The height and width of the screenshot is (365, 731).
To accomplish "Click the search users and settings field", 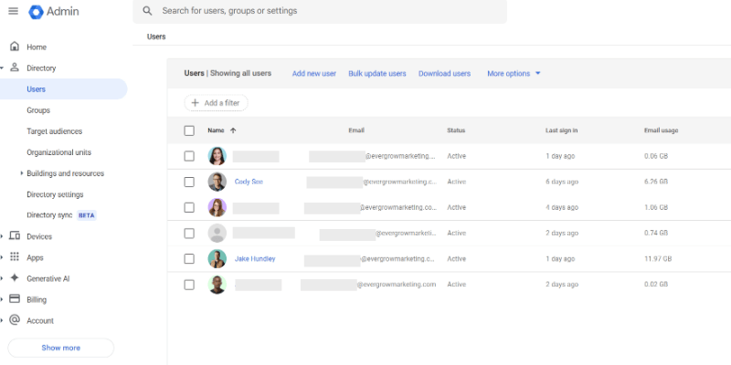I will pos(329,11).
